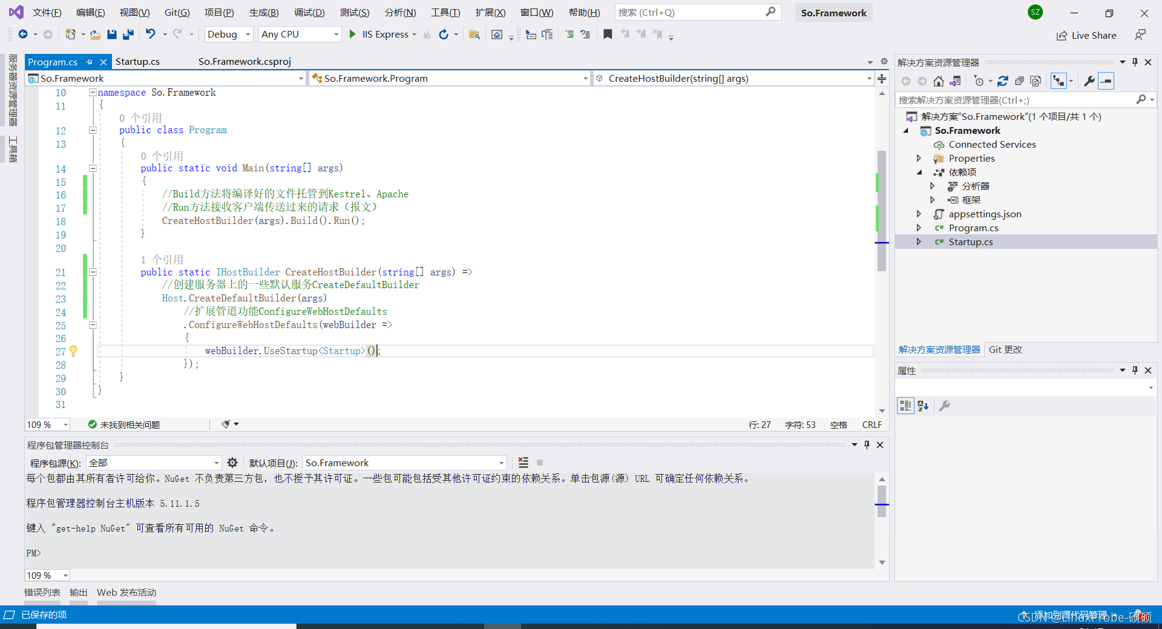1162x629 pixels.
Task: Click the Find in Files folder icon
Action: [474, 35]
